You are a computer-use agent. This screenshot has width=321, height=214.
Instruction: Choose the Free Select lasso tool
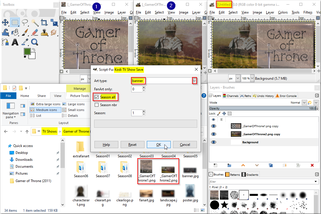click(25, 22)
